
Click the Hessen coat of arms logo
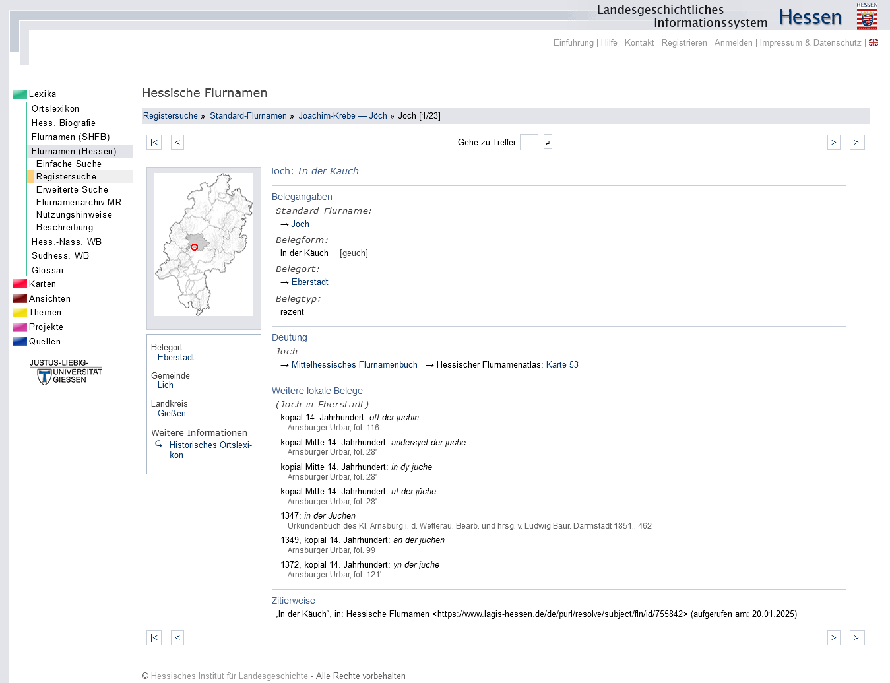867,16
